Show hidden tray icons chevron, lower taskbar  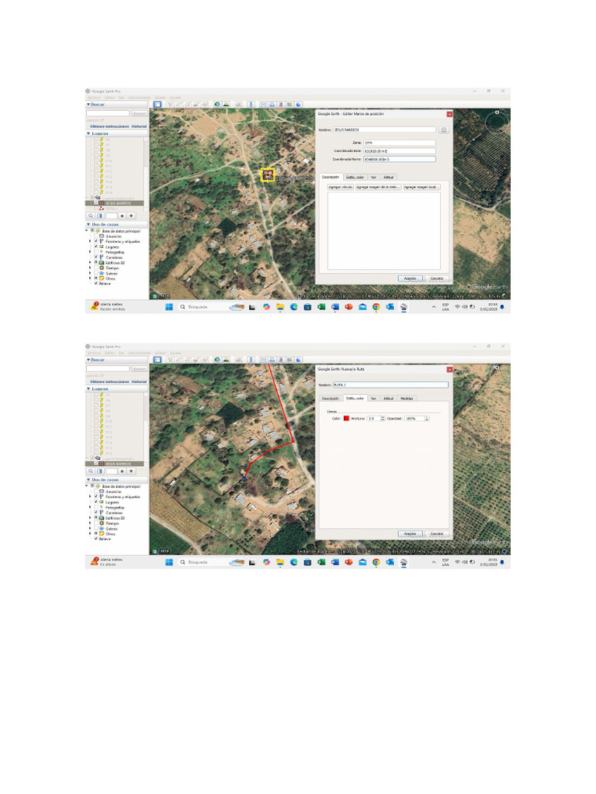pyautogui.click(x=434, y=562)
